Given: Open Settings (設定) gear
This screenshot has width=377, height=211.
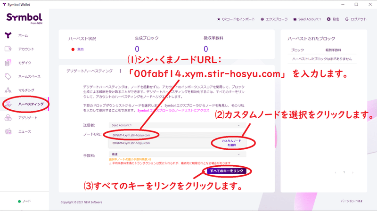Looking at the screenshot, I should coord(333,19).
